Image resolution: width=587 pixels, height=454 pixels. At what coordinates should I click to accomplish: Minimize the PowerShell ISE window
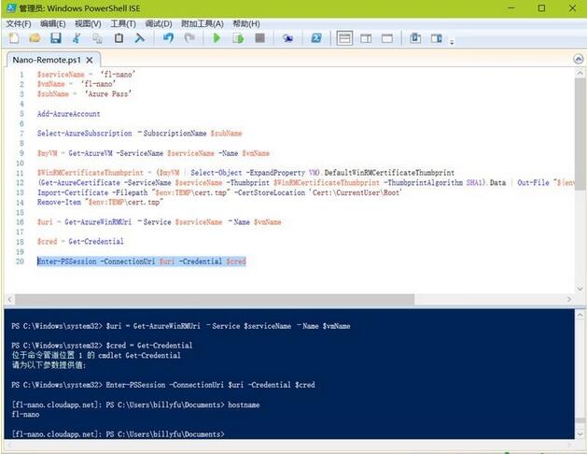[x=511, y=7]
